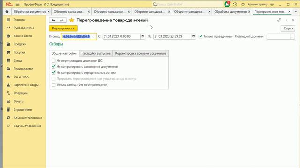Close the first Обработка документов tab
Screen dimensions: 300x168
click(49, 12)
